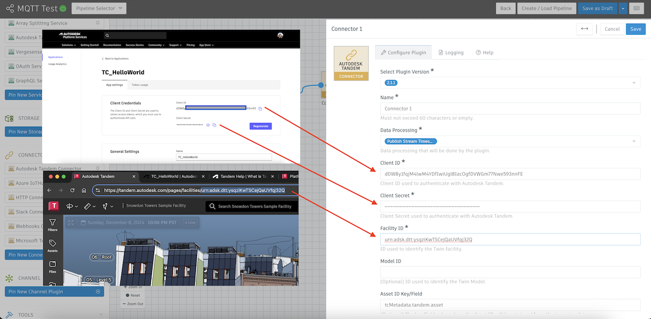Click the user avatar in Autodesk Platform Services header
Viewport: 651px width, 319px height.
pyautogui.click(x=280, y=35)
